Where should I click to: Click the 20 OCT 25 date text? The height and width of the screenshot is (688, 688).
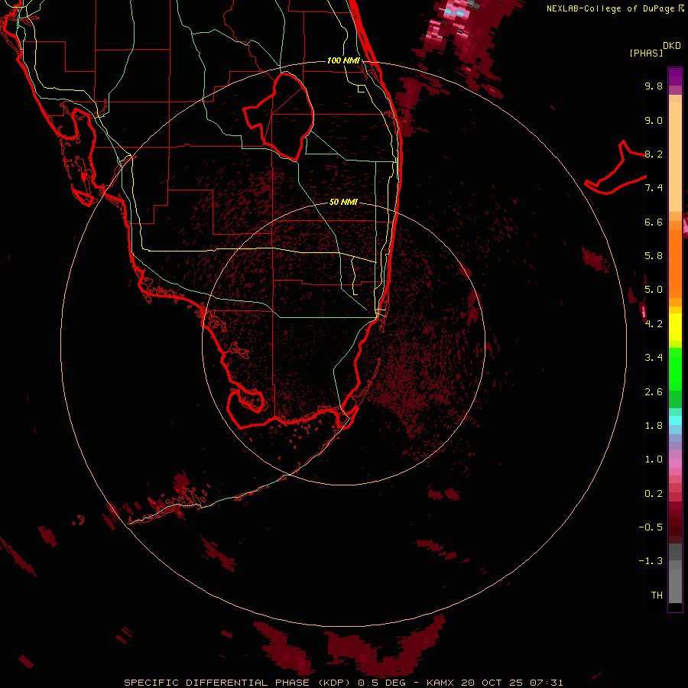[493, 683]
